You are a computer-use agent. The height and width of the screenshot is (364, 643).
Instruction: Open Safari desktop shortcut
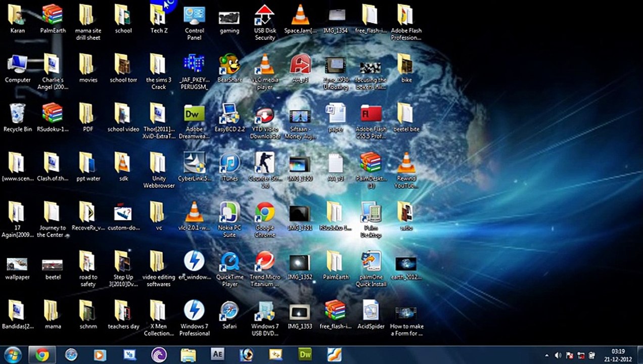[x=229, y=315]
